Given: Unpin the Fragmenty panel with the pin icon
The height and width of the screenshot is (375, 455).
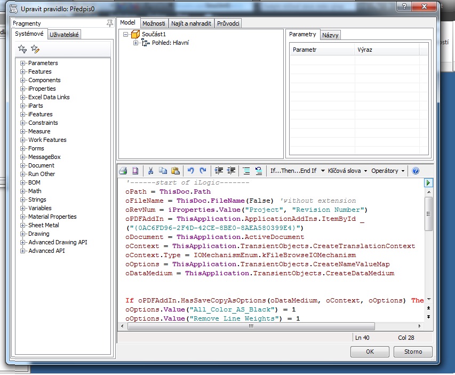Looking at the screenshot, I should 109,23.
